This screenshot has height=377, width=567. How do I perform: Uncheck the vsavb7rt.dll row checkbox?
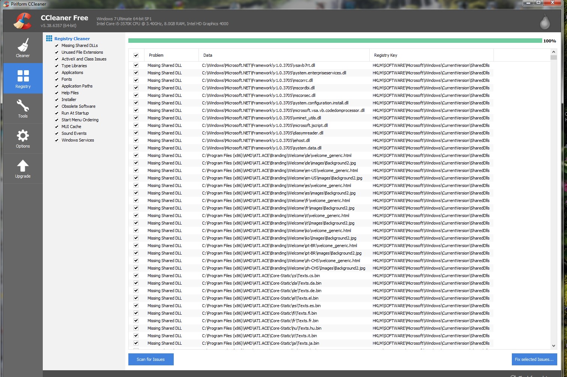click(136, 65)
